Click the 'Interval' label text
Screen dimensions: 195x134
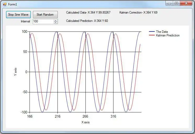coord(25,21)
